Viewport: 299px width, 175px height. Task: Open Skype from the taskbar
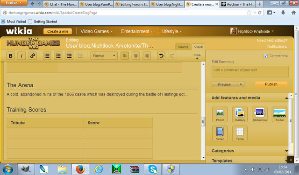tap(153, 169)
